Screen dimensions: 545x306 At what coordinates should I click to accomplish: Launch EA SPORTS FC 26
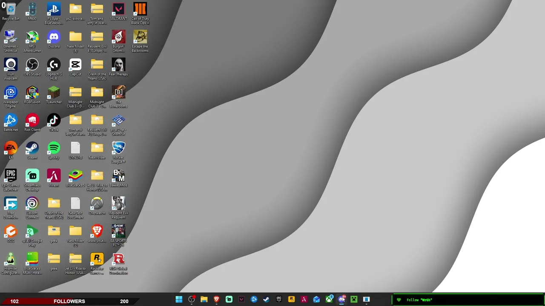point(118,236)
